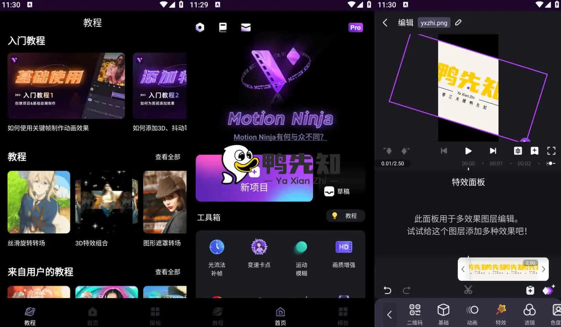561x327 pixels.
Task: Open the 图形遮罩转场 tutorial thumbnail
Action: point(165,202)
